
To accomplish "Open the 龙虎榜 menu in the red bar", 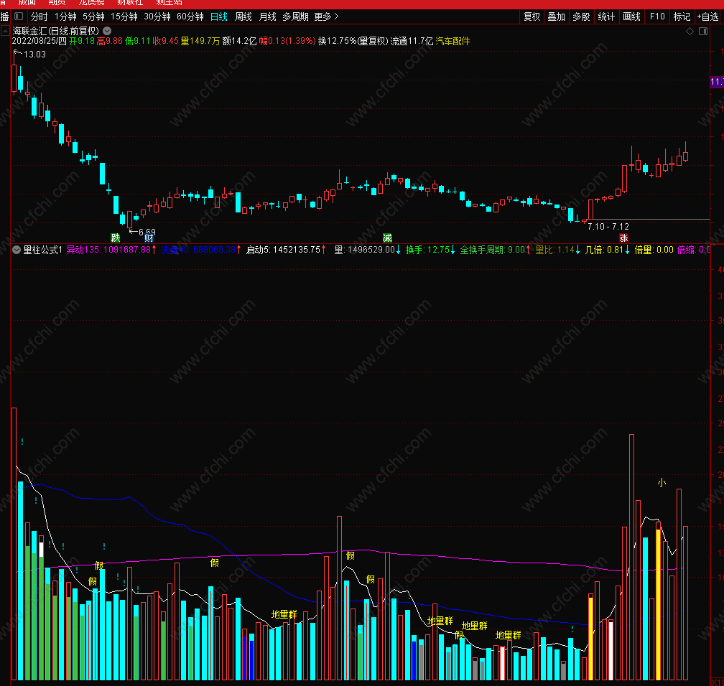I will point(91,4).
